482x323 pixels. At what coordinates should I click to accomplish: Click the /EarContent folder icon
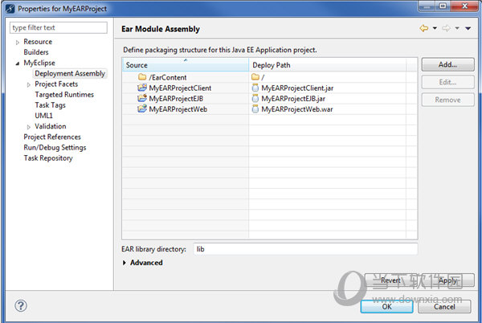142,77
